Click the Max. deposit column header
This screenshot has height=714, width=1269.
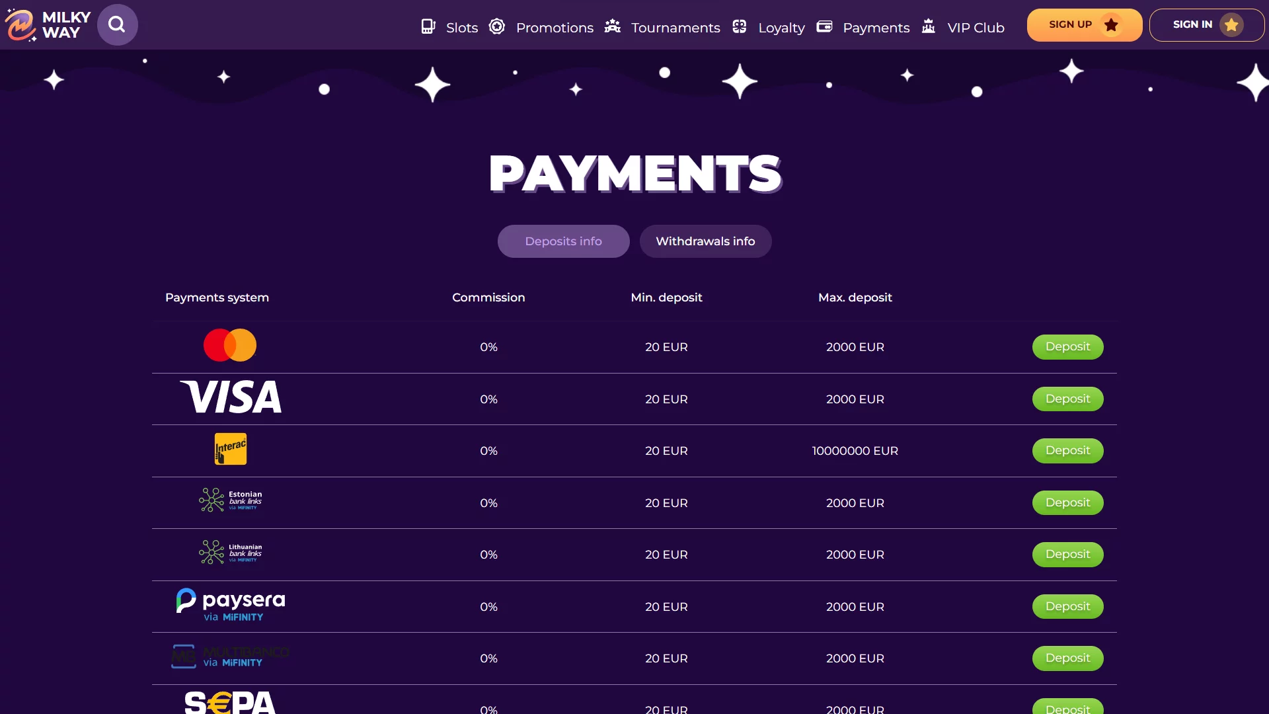click(855, 297)
